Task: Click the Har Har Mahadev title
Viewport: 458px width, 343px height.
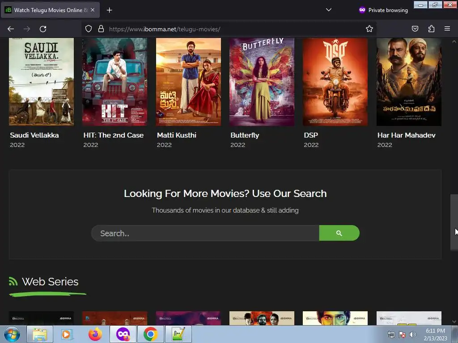Action: pos(406,135)
